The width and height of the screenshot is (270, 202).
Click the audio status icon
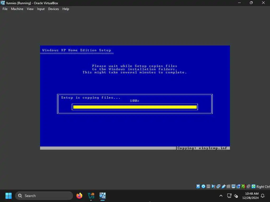(213, 186)
